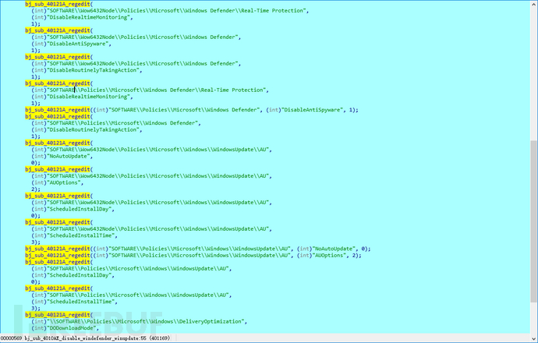Click DisableRoutinelyTakingAction under Wow6432Node Windows Defender path

pyautogui.click(x=94, y=70)
